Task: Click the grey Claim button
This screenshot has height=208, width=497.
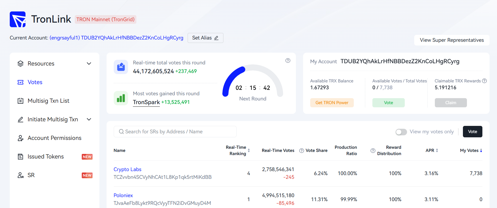Action: pyautogui.click(x=451, y=103)
